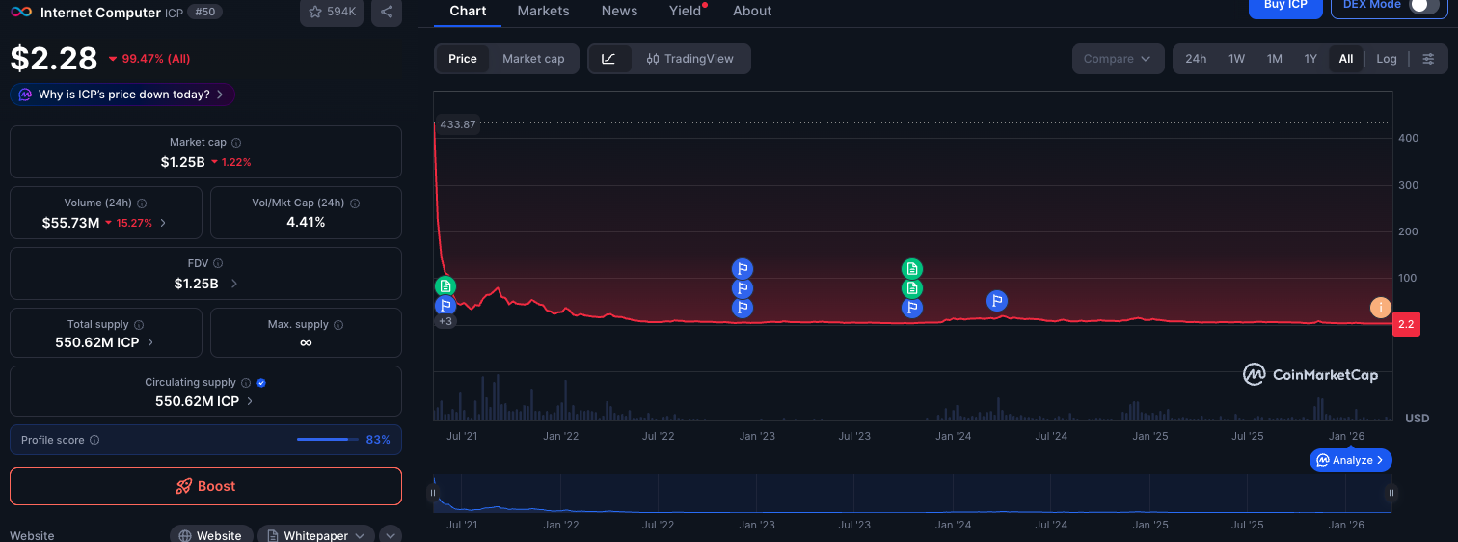This screenshot has height=542, width=1458.
Task: Toggle Log scale on chart
Action: pyautogui.click(x=1387, y=59)
